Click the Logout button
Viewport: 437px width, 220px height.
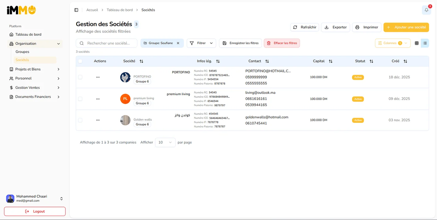[35, 212]
